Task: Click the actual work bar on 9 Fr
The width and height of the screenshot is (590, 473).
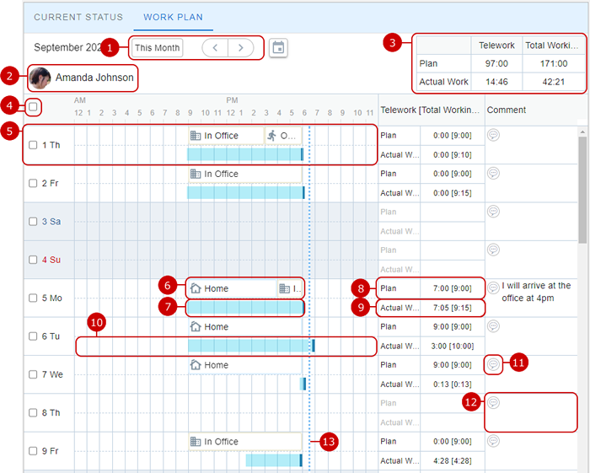Action: (x=274, y=460)
